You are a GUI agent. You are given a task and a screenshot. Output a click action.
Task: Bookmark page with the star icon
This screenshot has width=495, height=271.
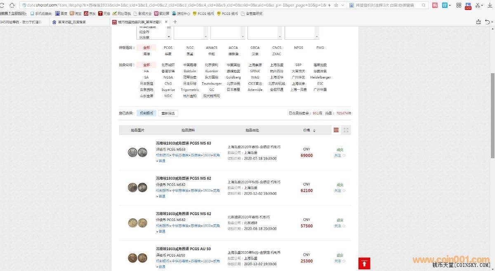(x=336, y=5)
